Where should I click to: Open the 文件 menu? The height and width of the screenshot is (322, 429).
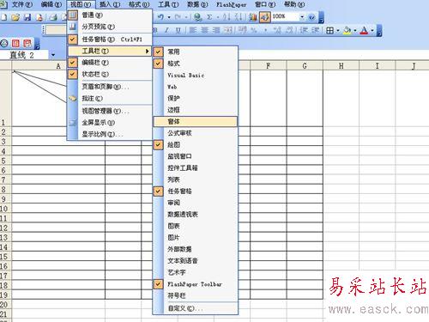(22, 4)
